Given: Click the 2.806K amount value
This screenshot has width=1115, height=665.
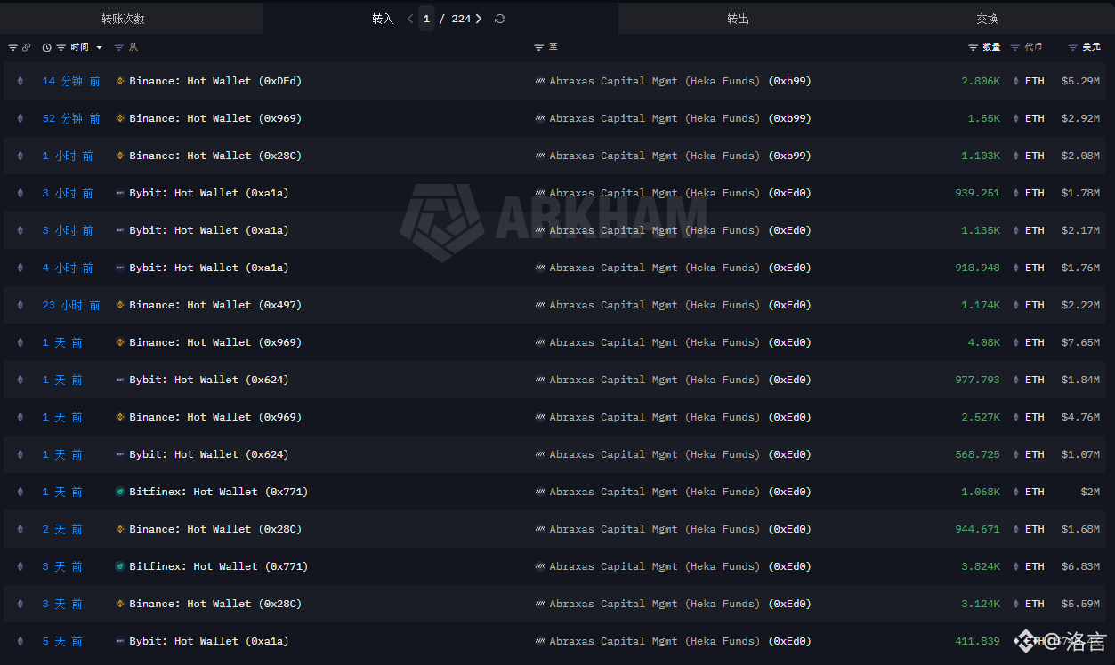Looking at the screenshot, I should [x=981, y=81].
